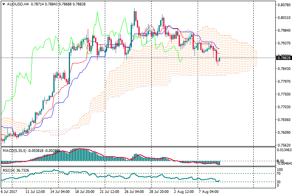Click the 0.80310 price scale label
Image resolution: width=292 pixels, height=196 pixels.
click(283, 18)
